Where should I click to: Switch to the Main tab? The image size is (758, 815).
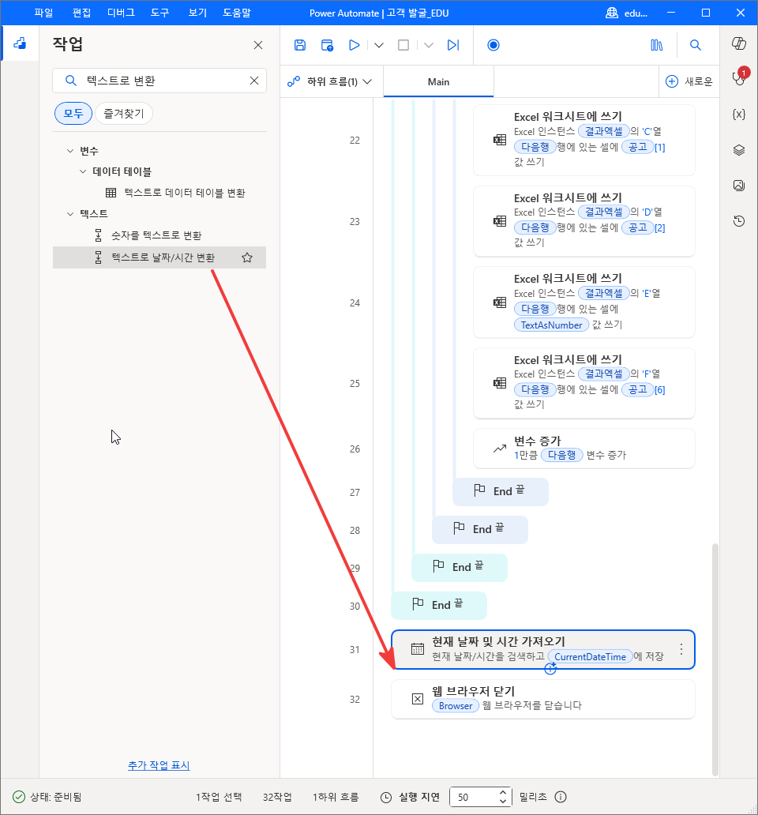438,81
